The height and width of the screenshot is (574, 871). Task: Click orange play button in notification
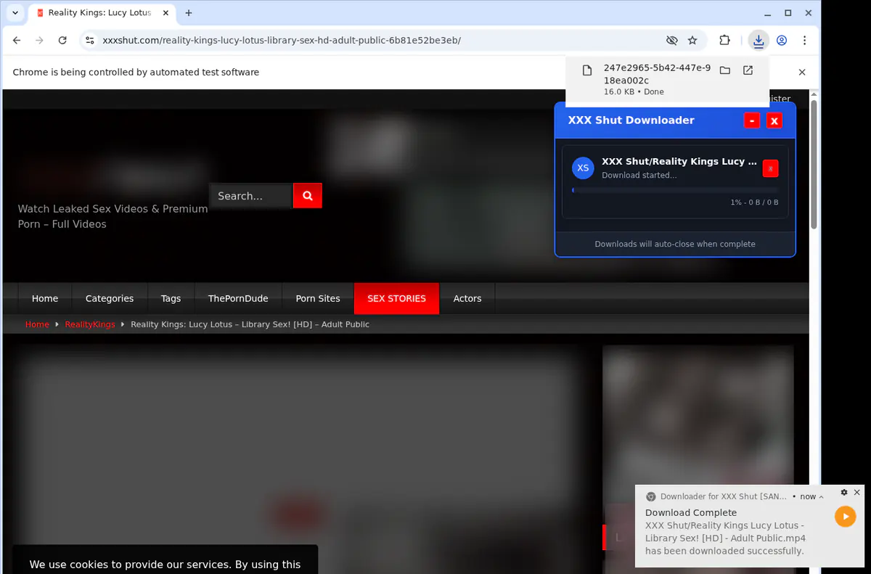845,517
